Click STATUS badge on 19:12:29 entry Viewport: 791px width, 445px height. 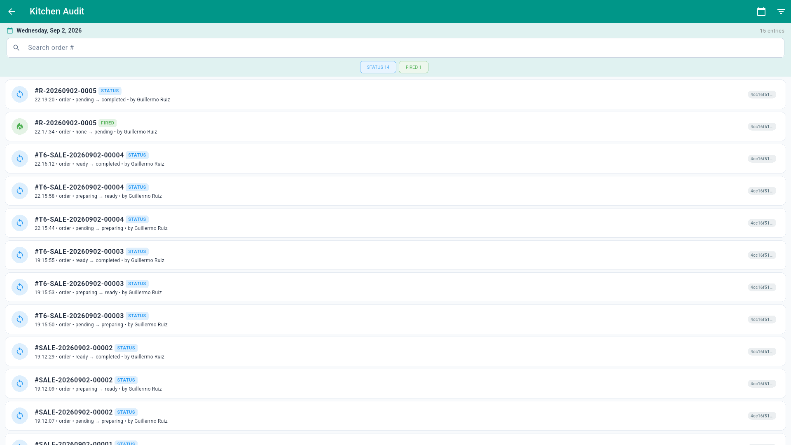tap(126, 348)
